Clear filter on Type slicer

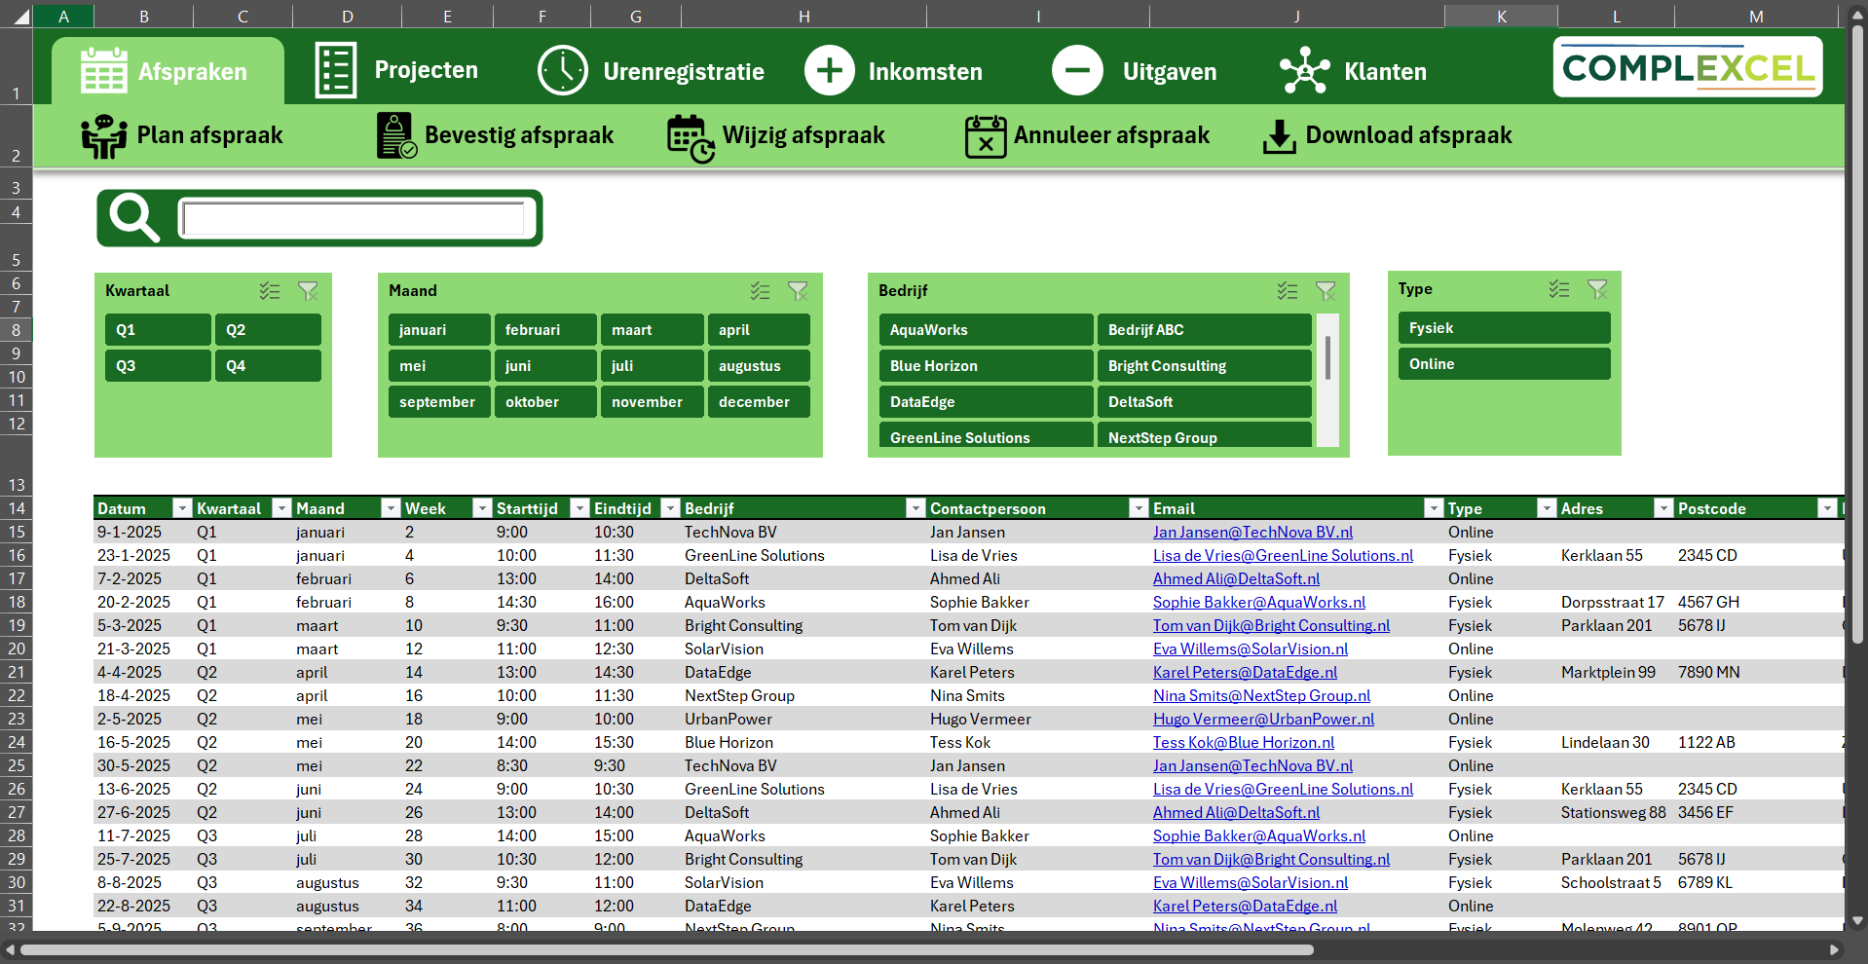tap(1597, 288)
